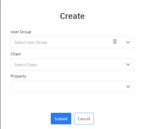Expand the User Group chevron arrow
Viewport: 143px width, 129px height.
128,42
